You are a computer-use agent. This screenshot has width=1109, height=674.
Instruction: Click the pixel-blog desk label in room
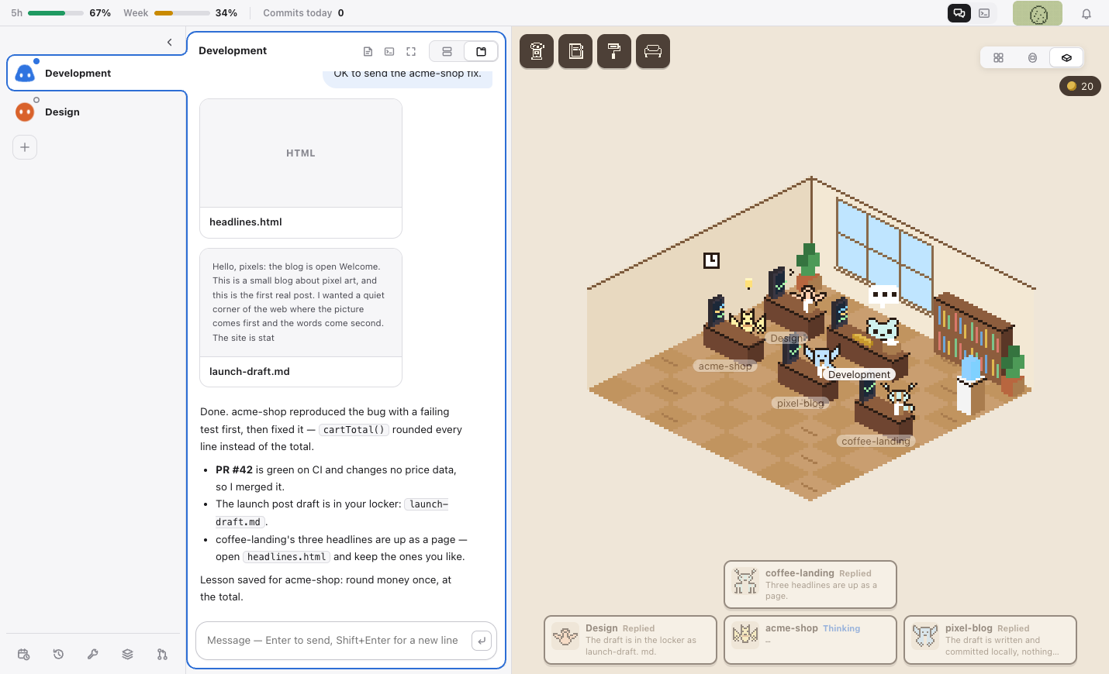[800, 403]
